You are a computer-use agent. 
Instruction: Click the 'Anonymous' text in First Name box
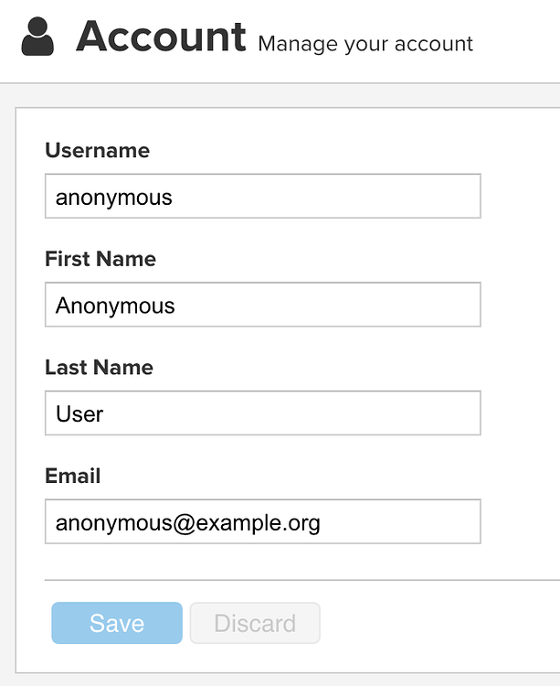115,305
